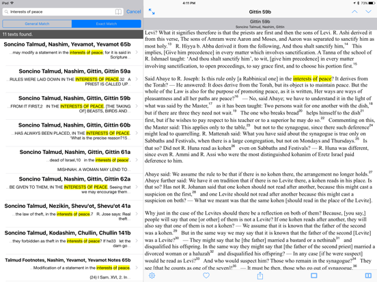Open the book icon in search field
Screen dimensions: 377x282
[118, 12]
